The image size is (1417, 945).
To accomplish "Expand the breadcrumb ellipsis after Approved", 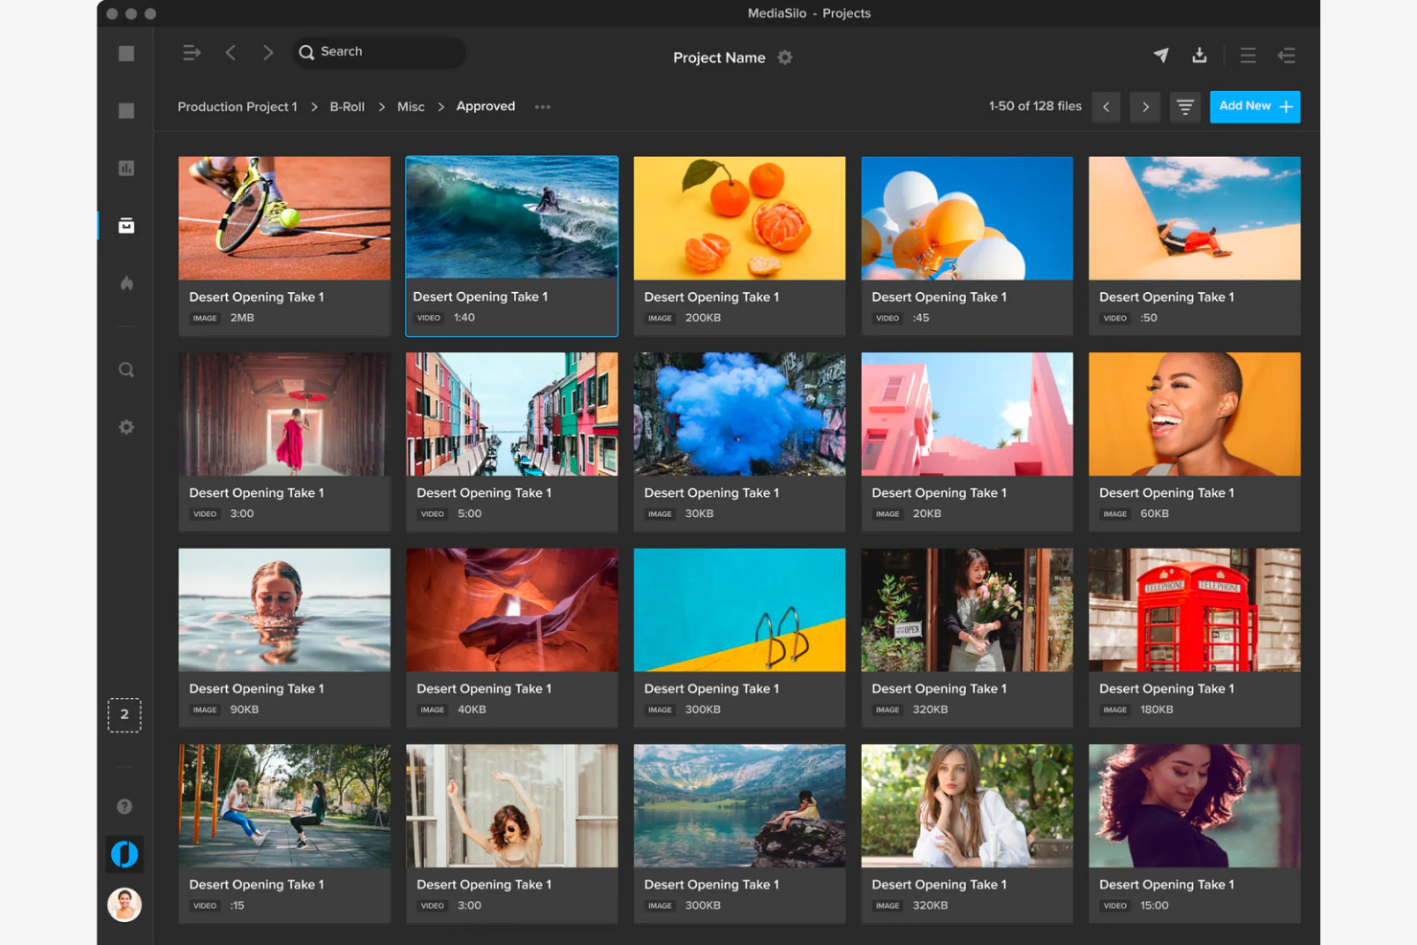I will click(542, 107).
